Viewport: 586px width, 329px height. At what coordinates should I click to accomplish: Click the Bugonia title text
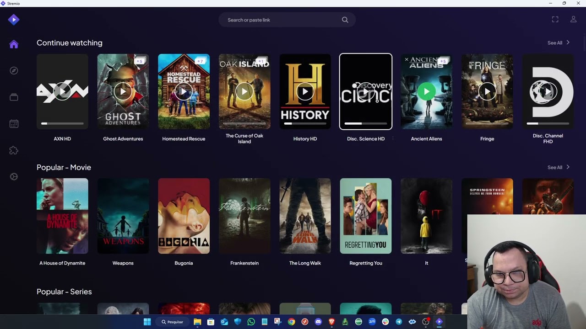[x=184, y=263]
